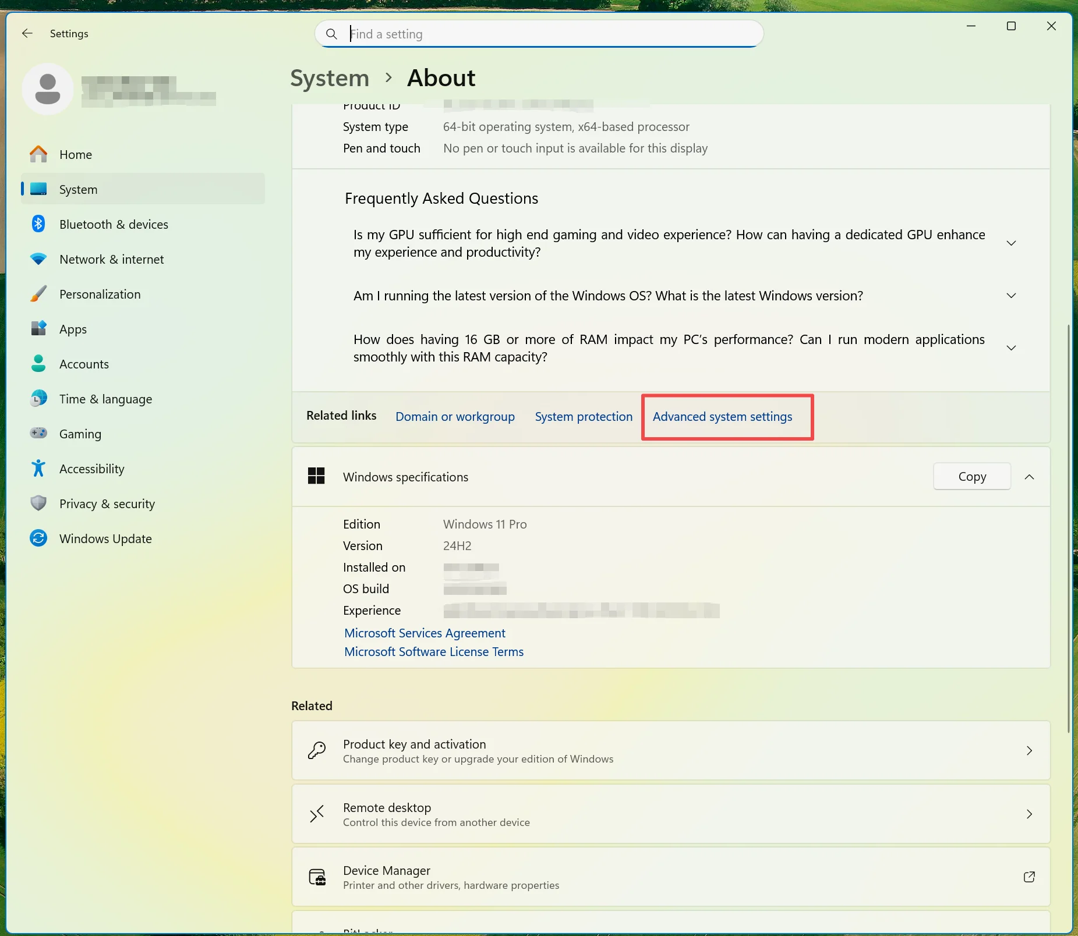Open Microsoft Software License Terms link
This screenshot has width=1078, height=936.
point(434,652)
